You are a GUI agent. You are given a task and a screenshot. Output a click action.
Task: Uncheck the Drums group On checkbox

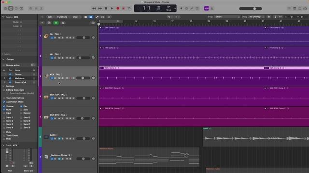tap(10, 74)
